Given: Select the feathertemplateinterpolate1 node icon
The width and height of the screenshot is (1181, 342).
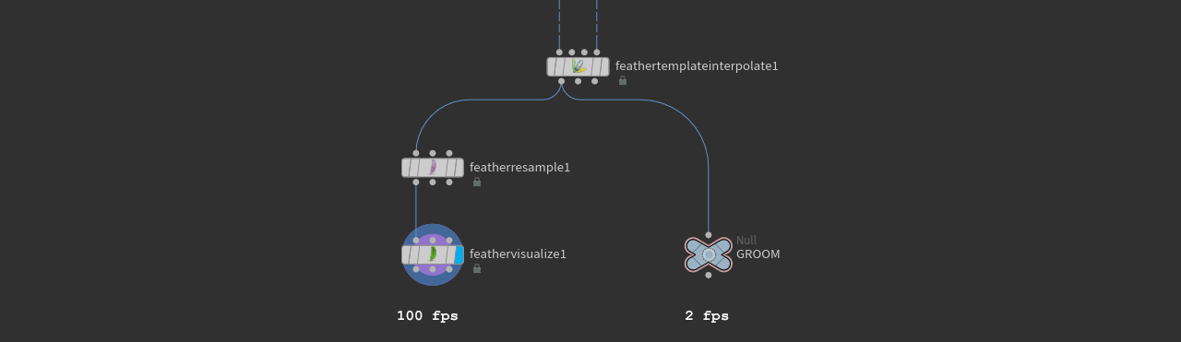Looking at the screenshot, I should [579, 66].
